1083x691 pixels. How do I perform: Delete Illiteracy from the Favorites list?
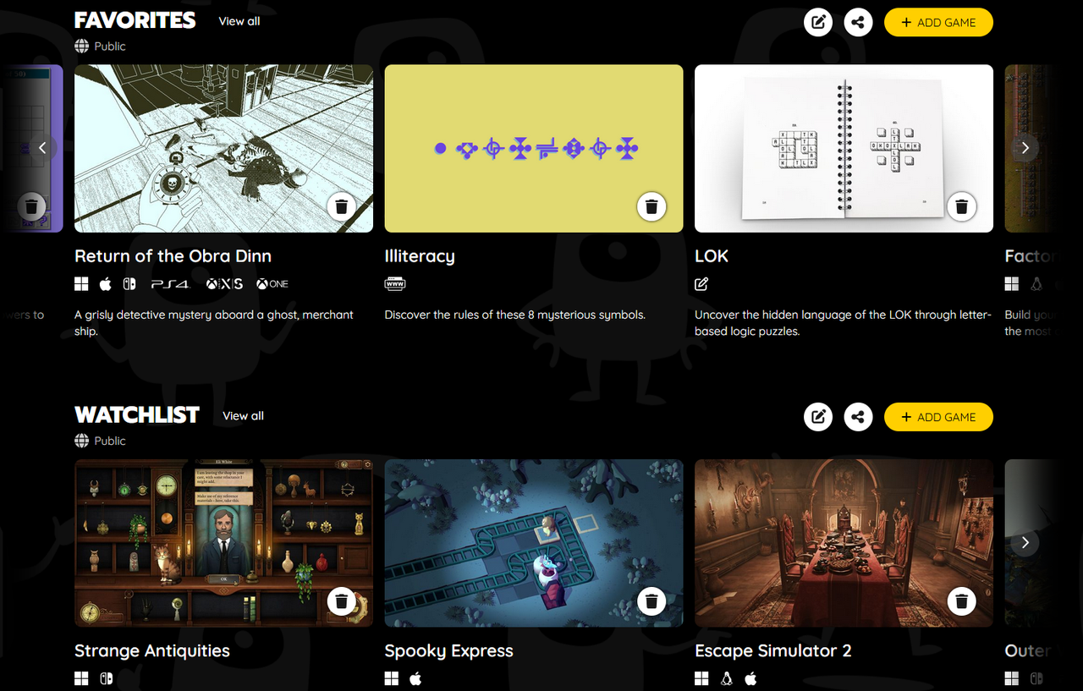[651, 206]
